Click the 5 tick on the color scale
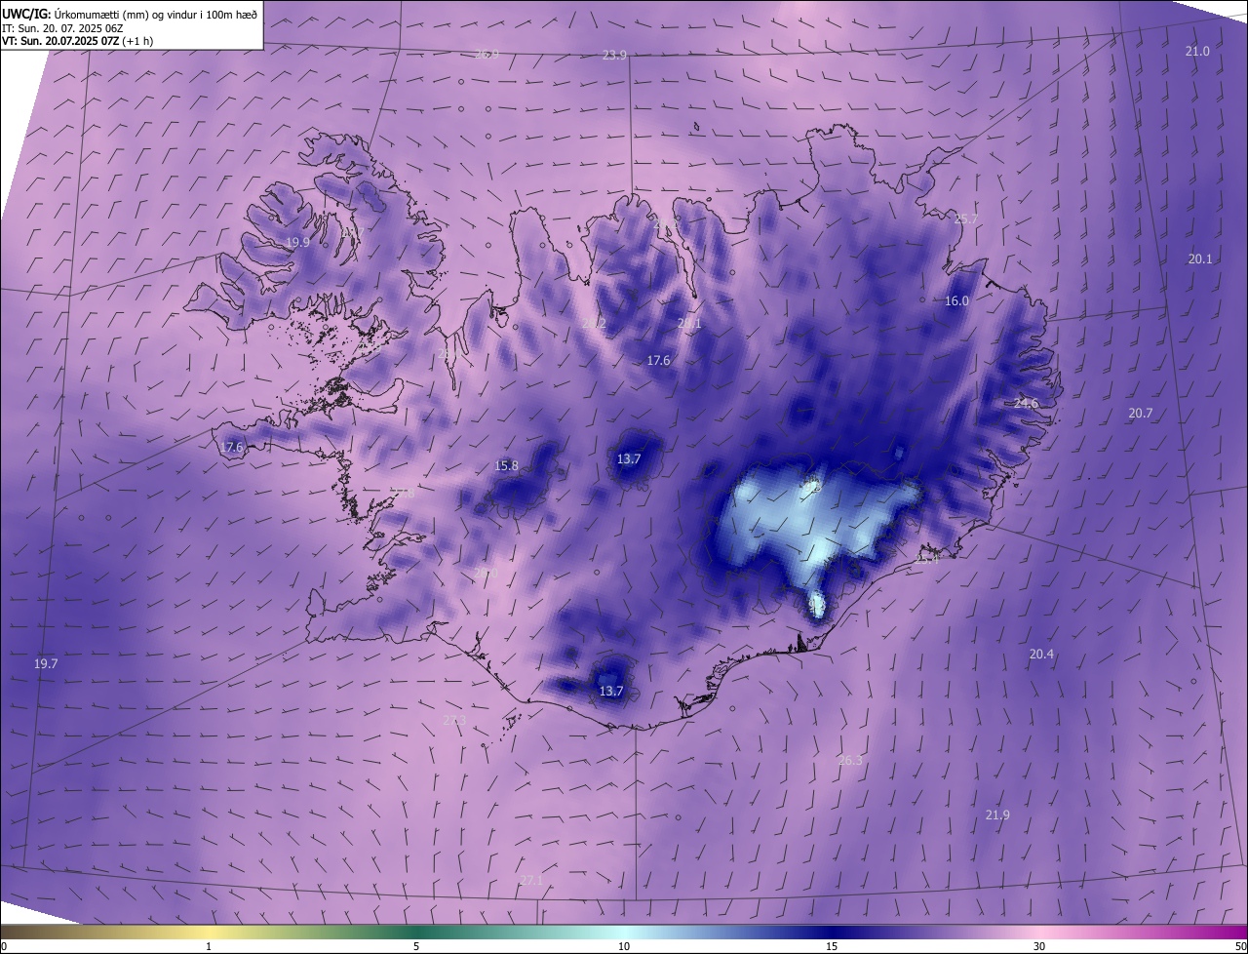This screenshot has width=1248, height=954. (x=416, y=946)
